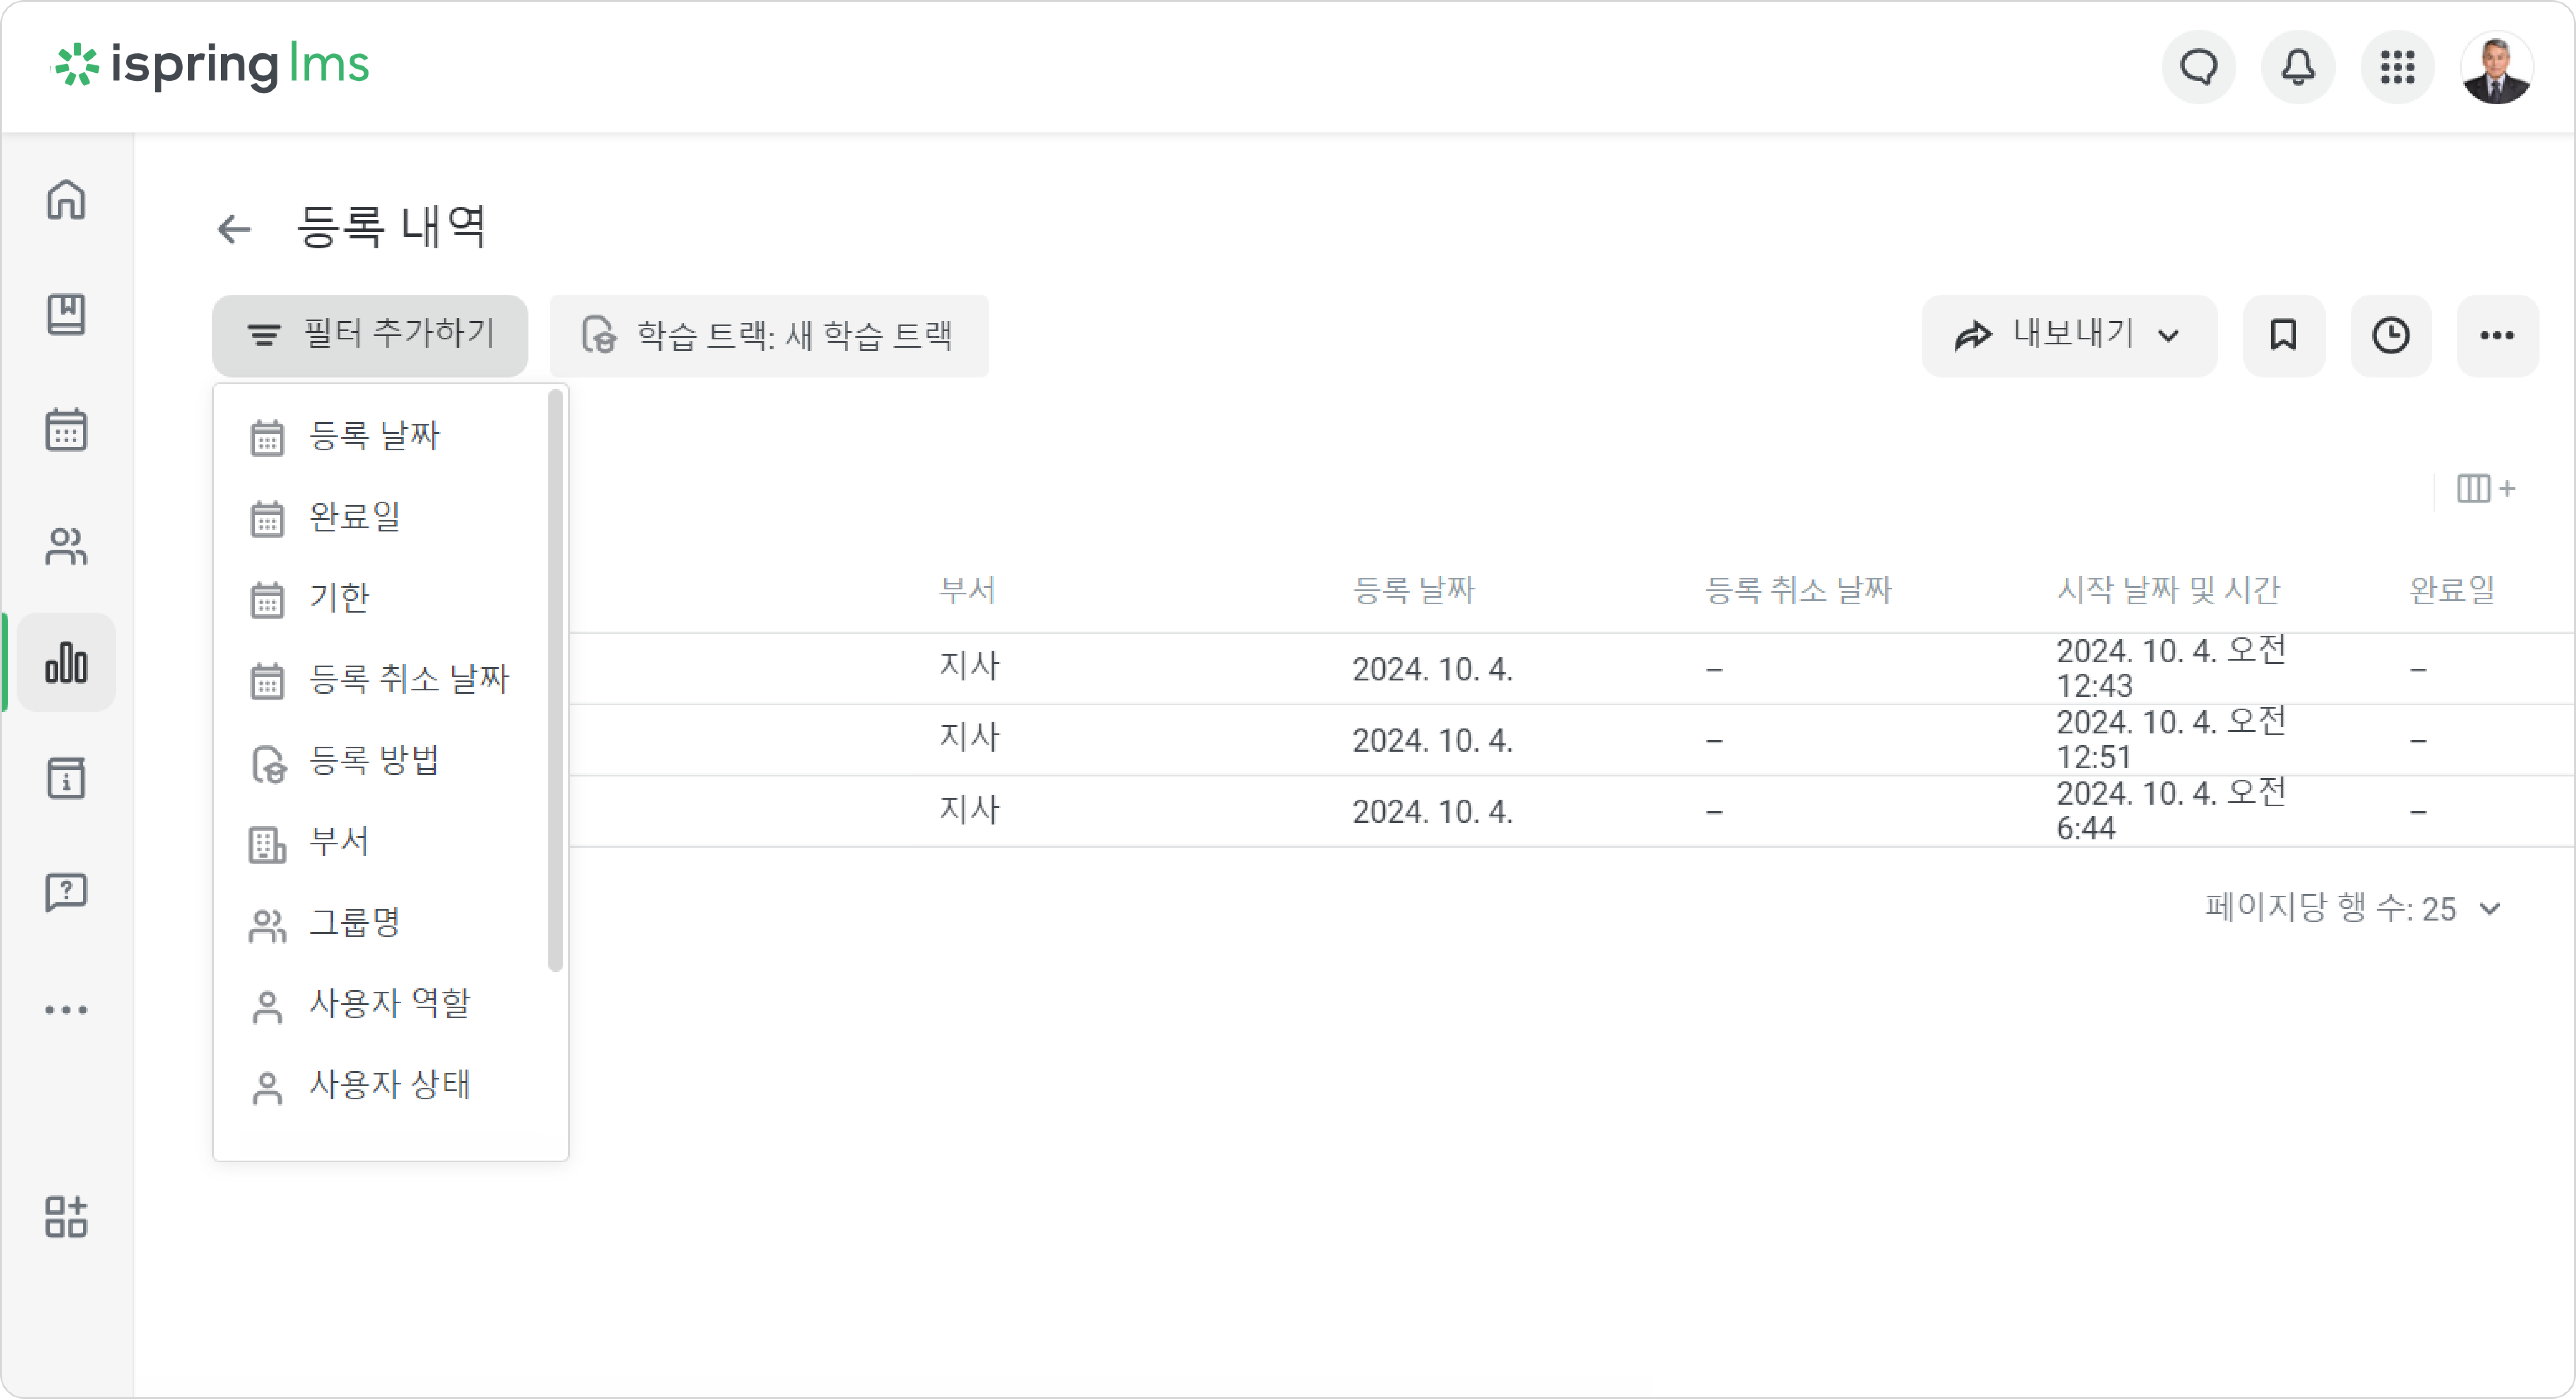
Task: Open the 학습 트랙: 새 학습 트랙 filter chip
Action: [769, 335]
